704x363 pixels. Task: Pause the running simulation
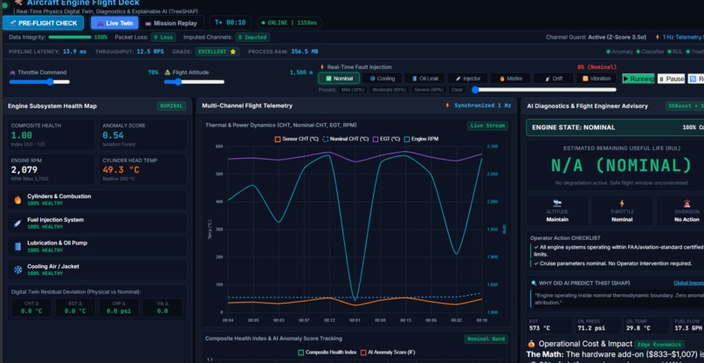(671, 79)
